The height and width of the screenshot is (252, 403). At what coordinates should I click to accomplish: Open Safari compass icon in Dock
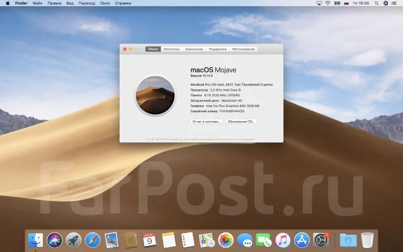(x=93, y=240)
